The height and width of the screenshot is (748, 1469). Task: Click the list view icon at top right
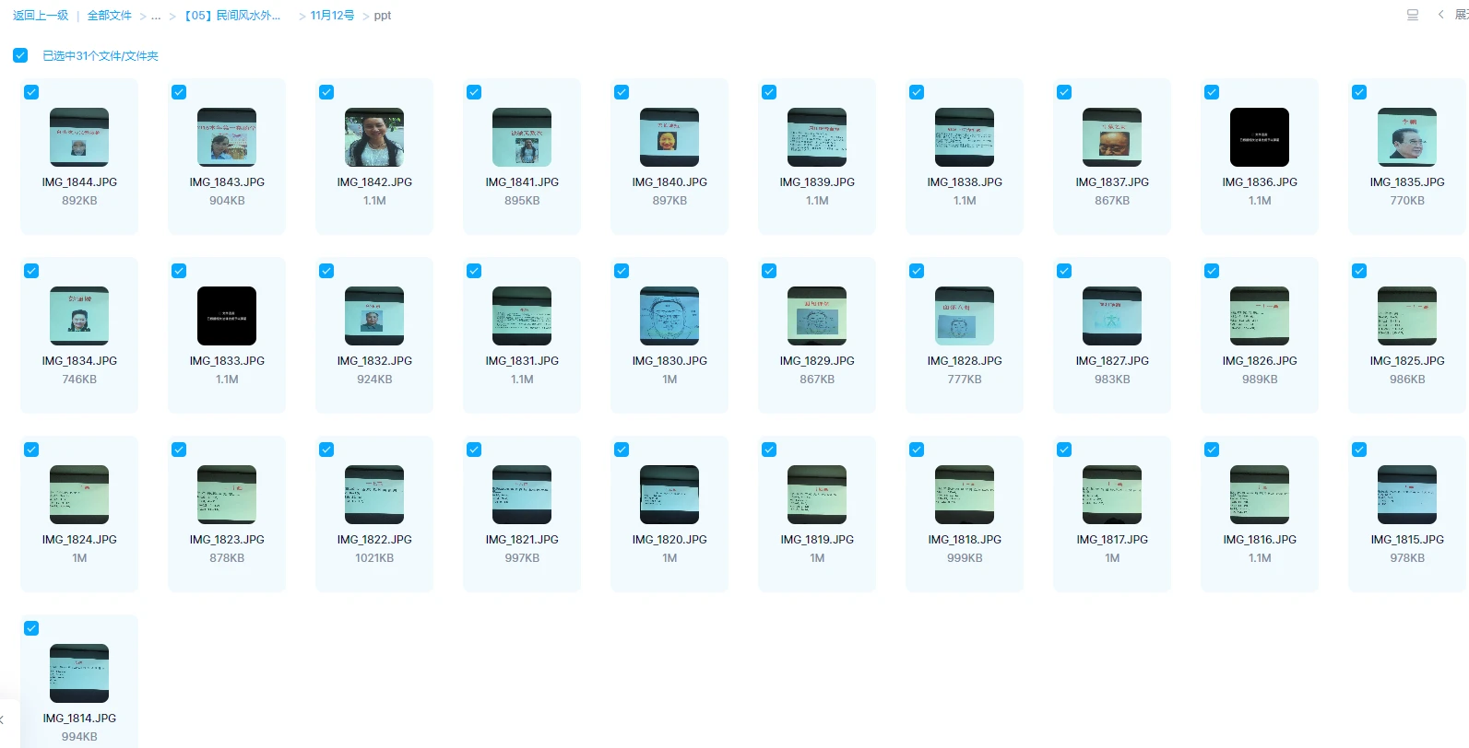(1412, 15)
